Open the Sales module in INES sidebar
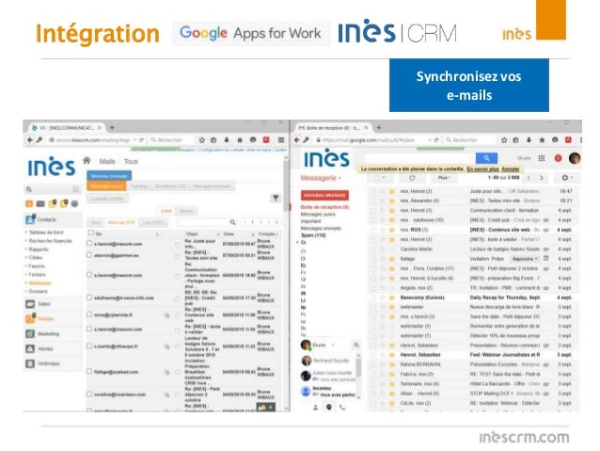Image resolution: width=600 pixels, height=451 pixels. (52, 304)
